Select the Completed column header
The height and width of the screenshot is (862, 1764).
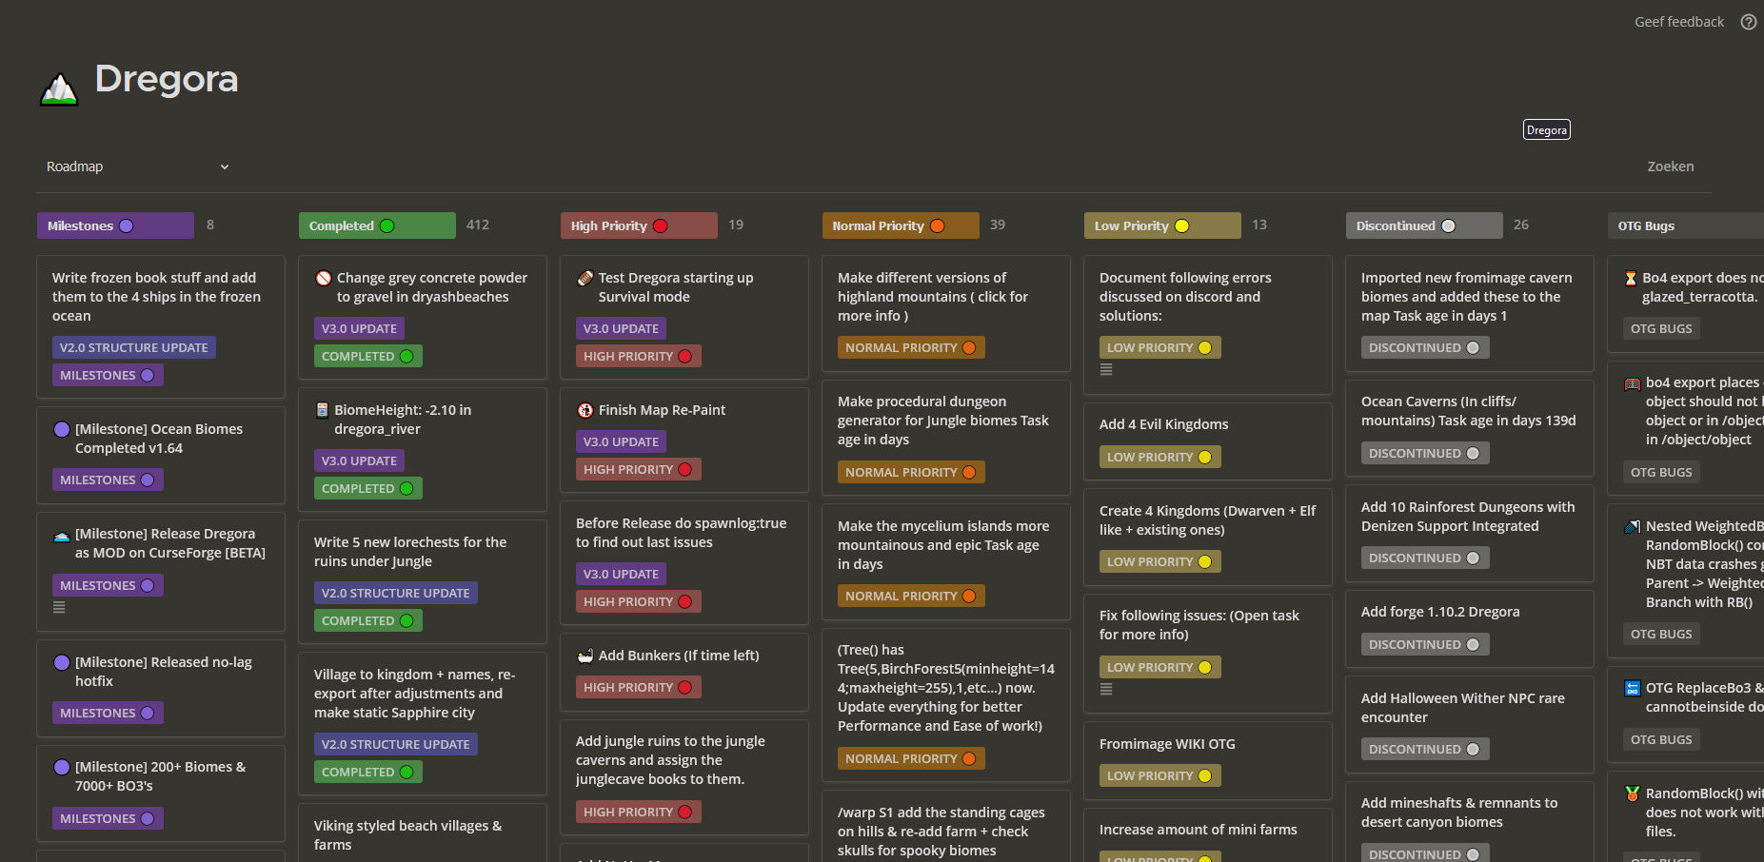(377, 225)
